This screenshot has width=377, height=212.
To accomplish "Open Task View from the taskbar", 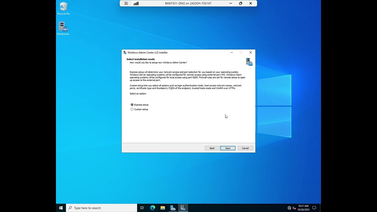I will pos(142,208).
